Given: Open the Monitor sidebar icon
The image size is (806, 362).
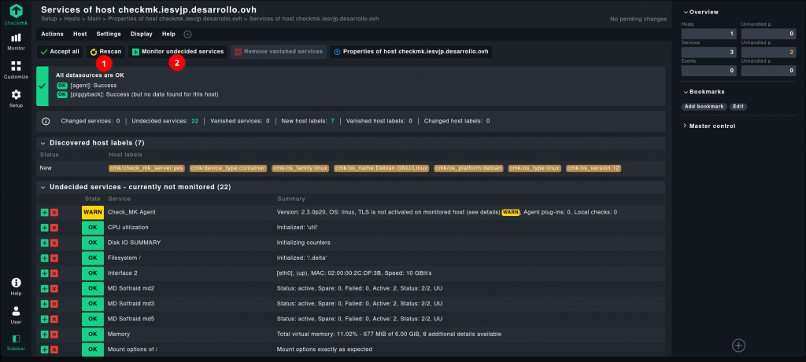Looking at the screenshot, I should tap(16, 40).
